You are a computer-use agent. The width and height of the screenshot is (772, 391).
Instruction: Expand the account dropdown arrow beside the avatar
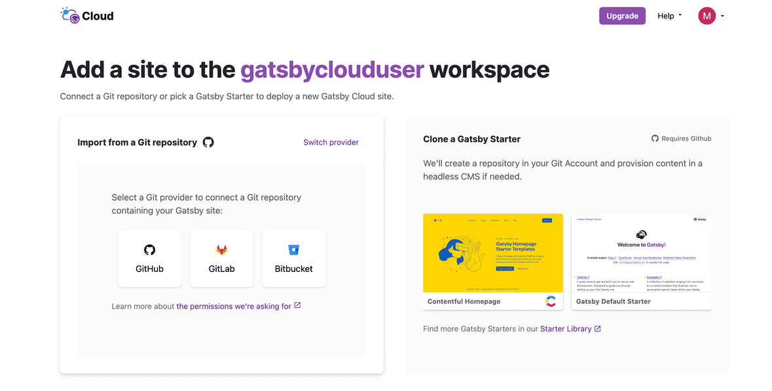click(722, 16)
